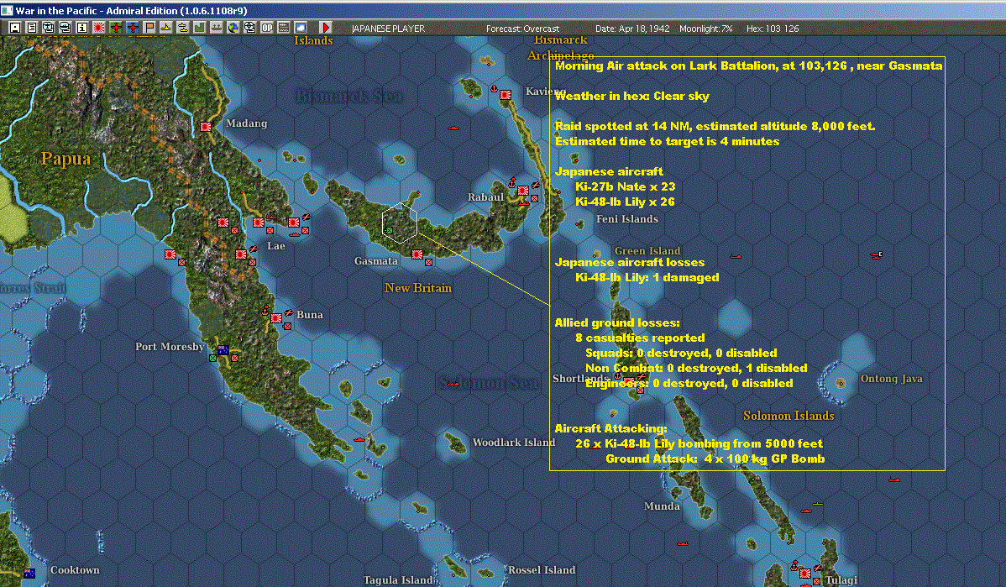Select ship icon east of Green Island
The image size is (1006, 587).
tap(736, 257)
